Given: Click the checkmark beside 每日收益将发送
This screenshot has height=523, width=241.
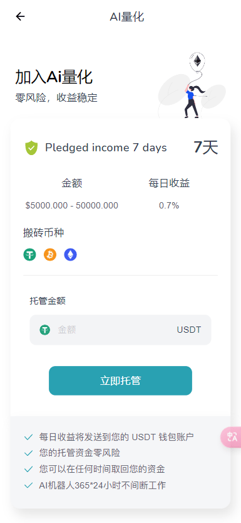Looking at the screenshot, I should (x=29, y=437).
